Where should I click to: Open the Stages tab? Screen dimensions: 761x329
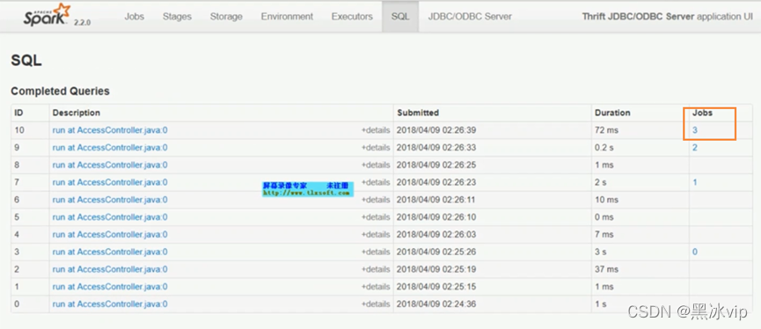tap(177, 17)
